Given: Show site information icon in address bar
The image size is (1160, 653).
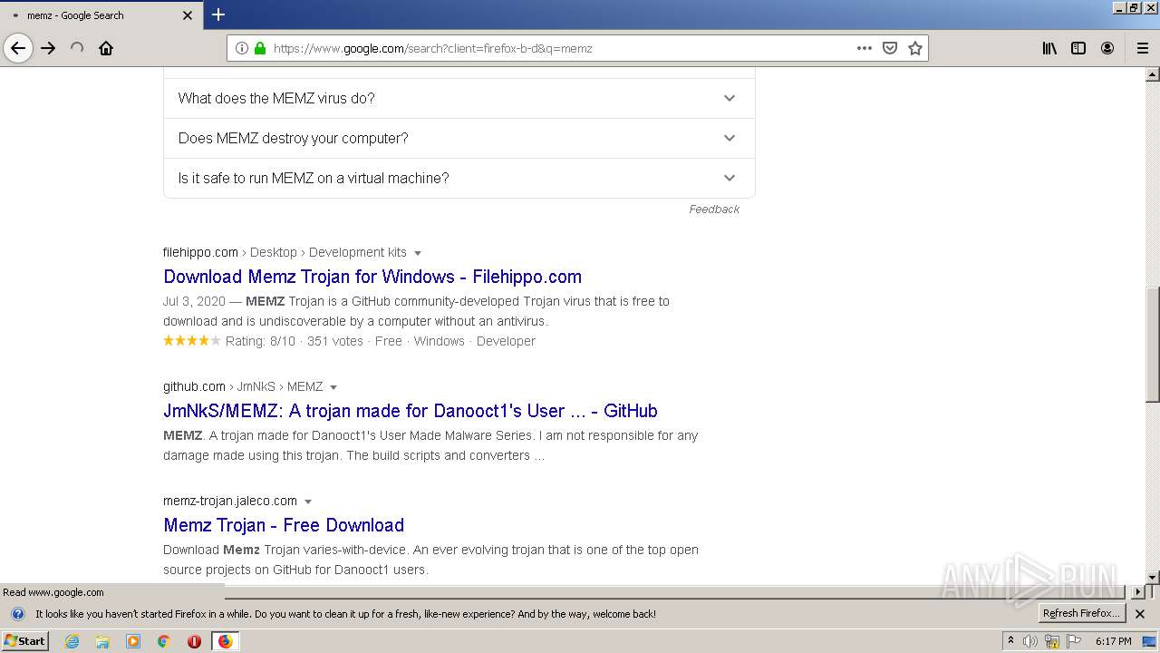Looking at the screenshot, I should coord(242,48).
